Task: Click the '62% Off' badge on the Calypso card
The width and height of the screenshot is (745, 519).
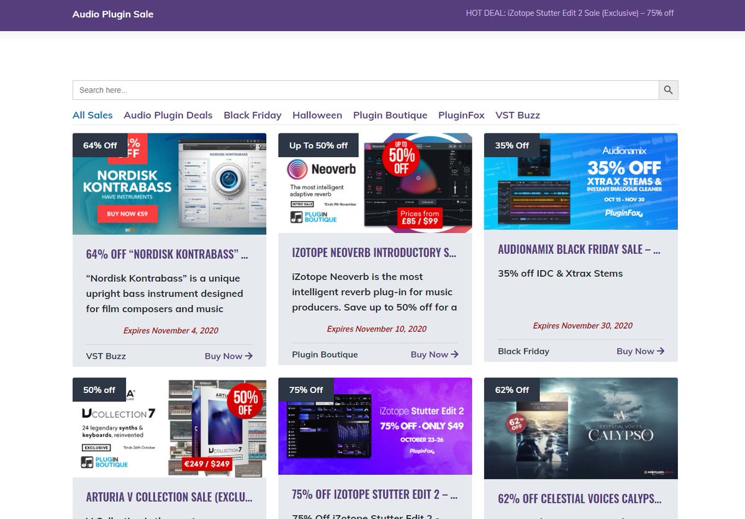Action: (x=512, y=390)
